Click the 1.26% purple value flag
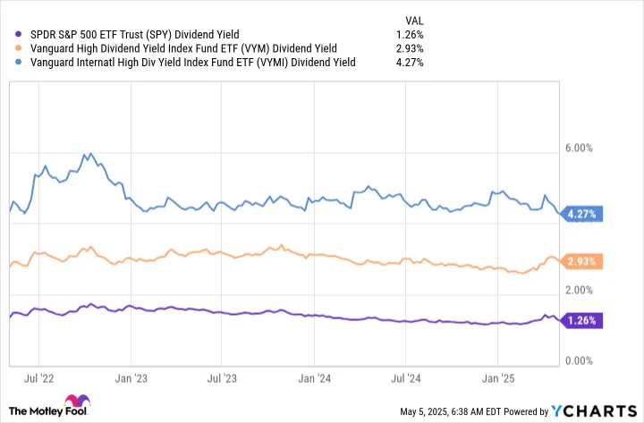Screen dimensions: 644x423 click(581, 320)
